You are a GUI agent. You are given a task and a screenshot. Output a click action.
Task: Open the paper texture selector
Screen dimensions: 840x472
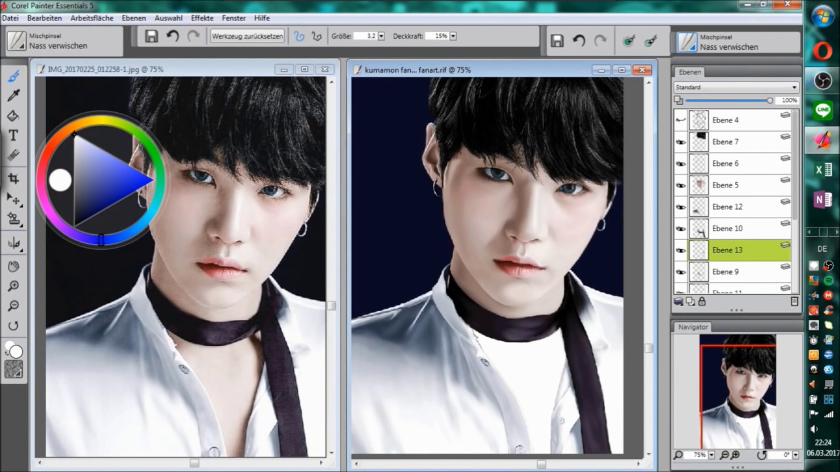[x=13, y=369]
